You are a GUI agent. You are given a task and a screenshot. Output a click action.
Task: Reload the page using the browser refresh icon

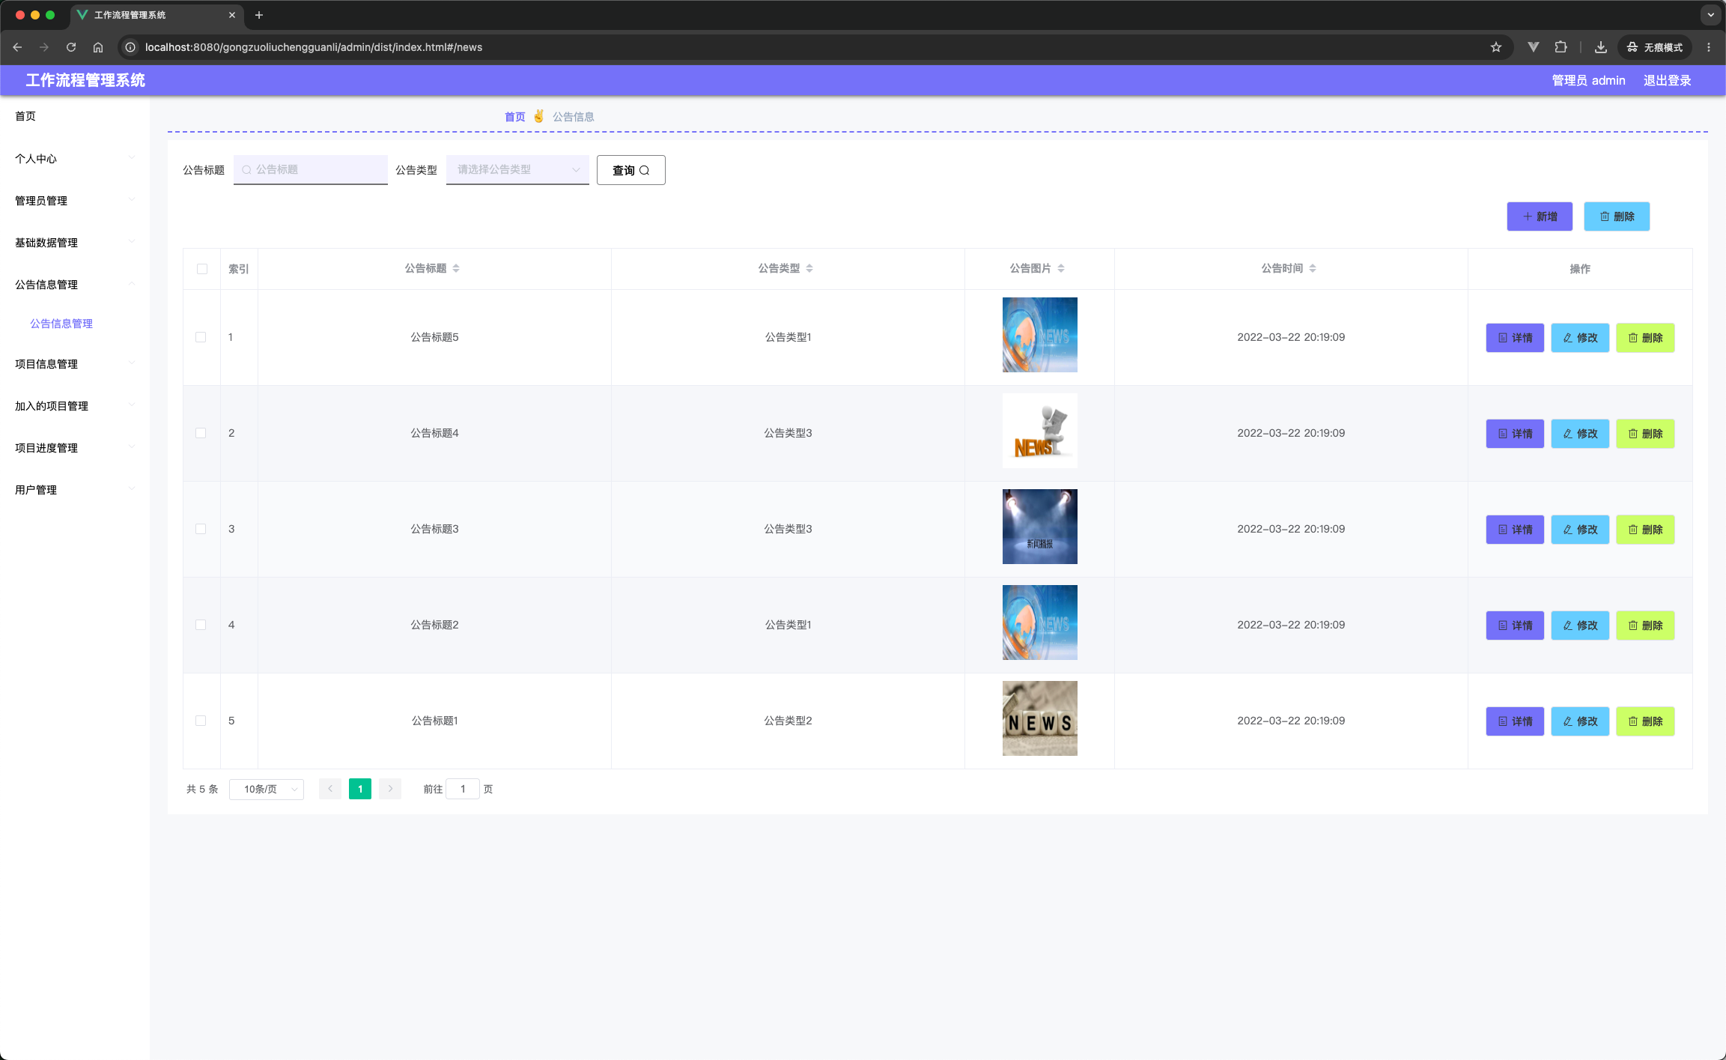click(x=71, y=47)
